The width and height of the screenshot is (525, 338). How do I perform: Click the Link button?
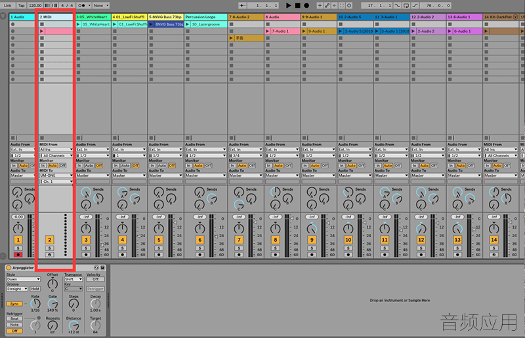tap(8, 5)
